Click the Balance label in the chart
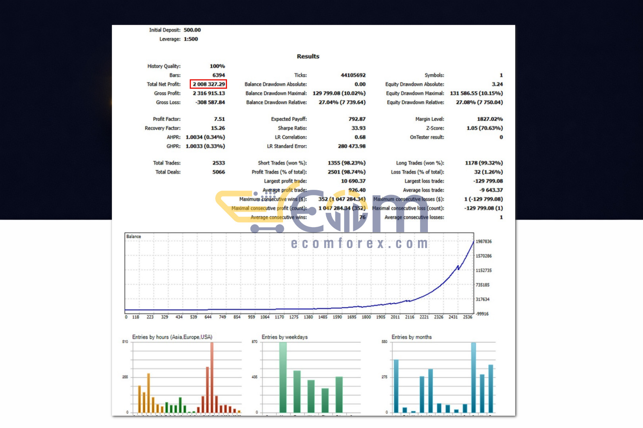643x428 pixels. pos(133,237)
